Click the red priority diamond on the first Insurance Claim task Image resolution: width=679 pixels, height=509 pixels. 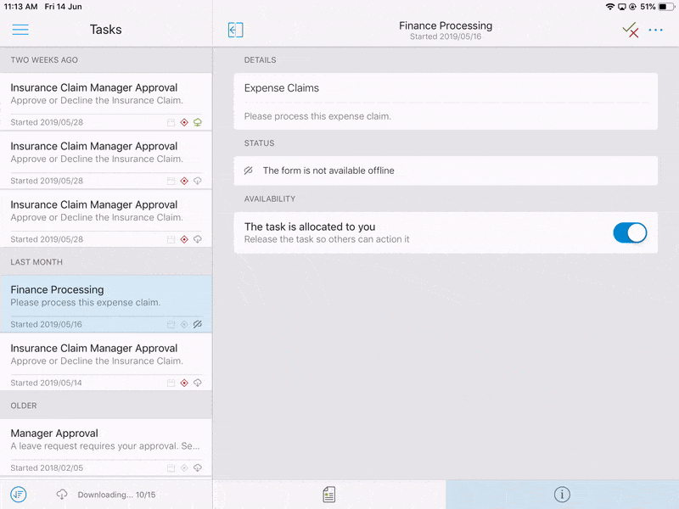point(183,121)
